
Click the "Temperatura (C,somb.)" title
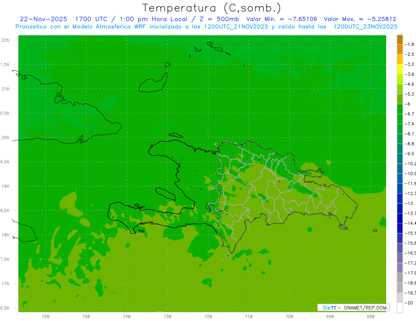212,8
